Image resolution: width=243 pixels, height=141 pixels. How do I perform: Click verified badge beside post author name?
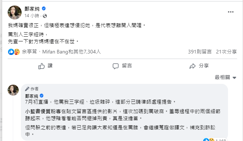44,8
